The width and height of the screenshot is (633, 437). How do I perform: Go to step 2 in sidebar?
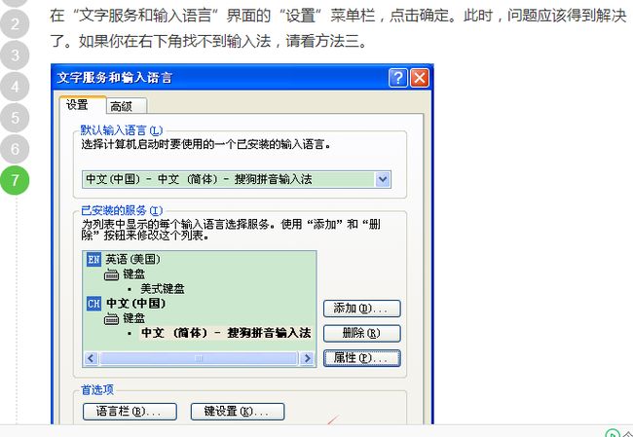click(15, 24)
